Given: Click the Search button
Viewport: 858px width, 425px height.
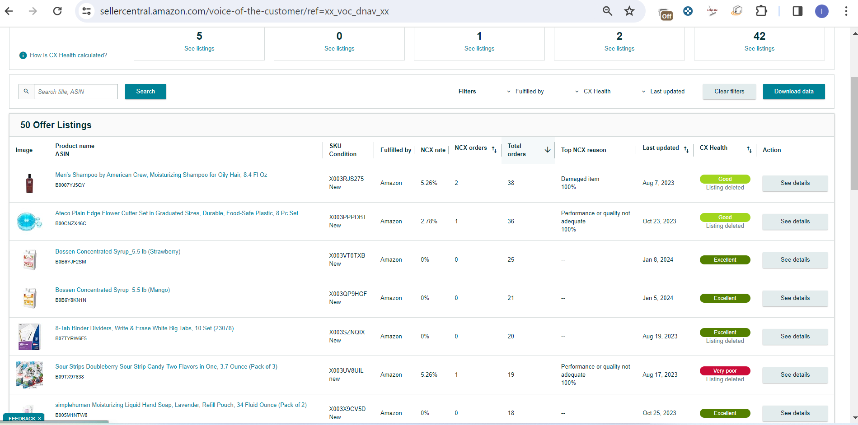Looking at the screenshot, I should (x=145, y=92).
